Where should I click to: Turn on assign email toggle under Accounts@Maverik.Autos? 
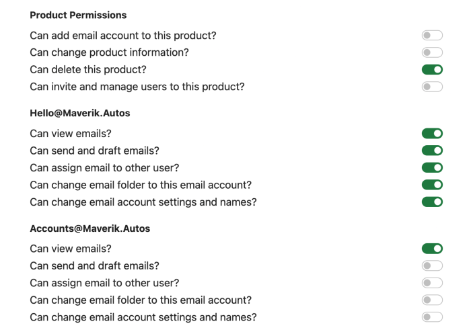pos(432,283)
